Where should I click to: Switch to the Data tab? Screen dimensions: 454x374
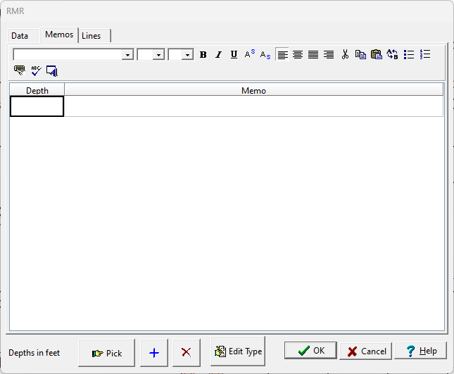point(20,36)
